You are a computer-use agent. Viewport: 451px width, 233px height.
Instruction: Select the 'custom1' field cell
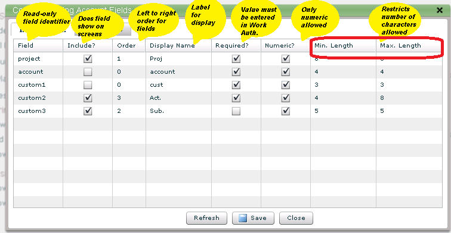(x=38, y=85)
